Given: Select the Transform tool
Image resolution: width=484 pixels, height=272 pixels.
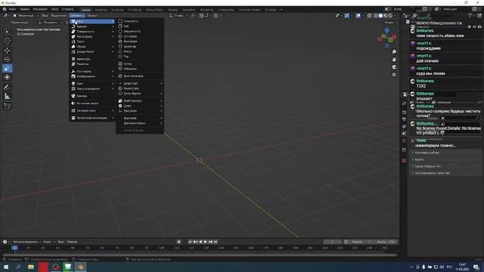Looking at the screenshot, I should (7, 77).
